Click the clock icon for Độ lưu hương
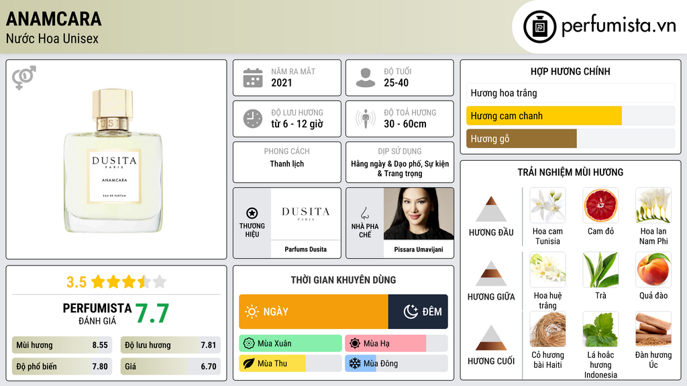 tap(253, 119)
